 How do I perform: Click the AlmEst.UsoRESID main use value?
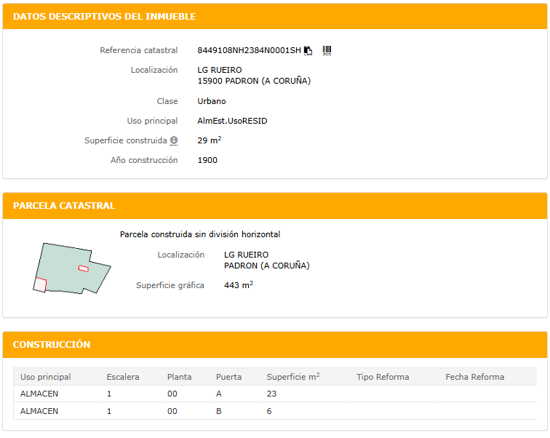pos(232,121)
